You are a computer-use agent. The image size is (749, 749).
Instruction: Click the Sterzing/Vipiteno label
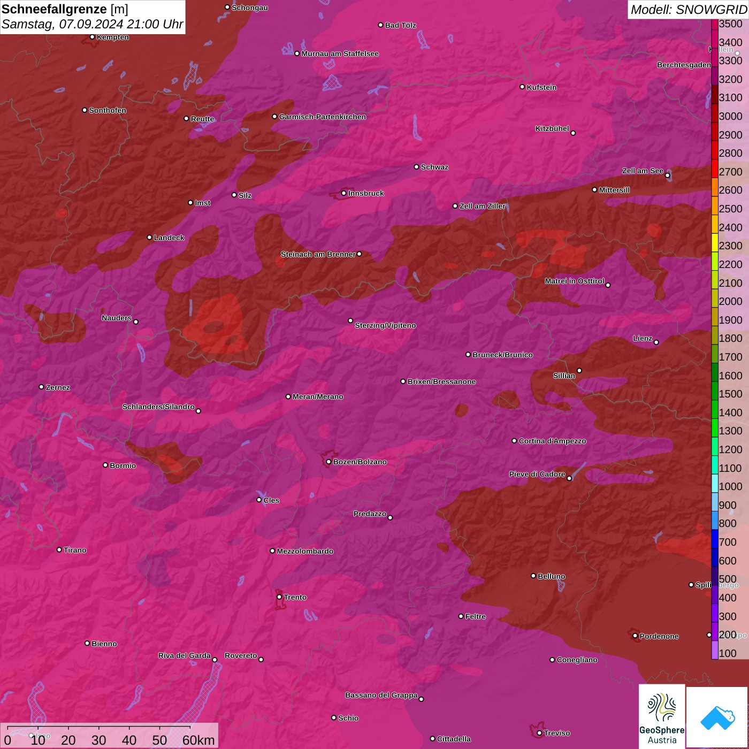385,325
